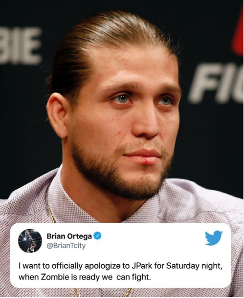The width and height of the screenshot is (244, 298).
Task: Click the blue verified checkmark badge
Action: (x=97, y=236)
